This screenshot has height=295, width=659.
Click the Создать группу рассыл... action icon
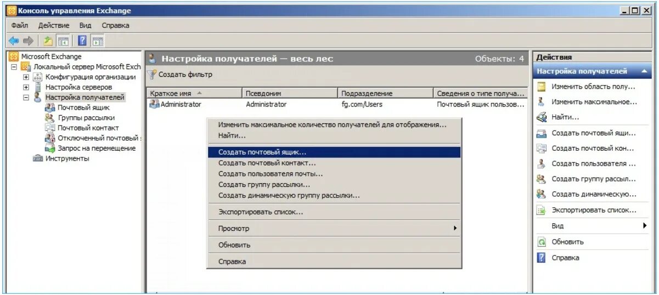tap(542, 179)
